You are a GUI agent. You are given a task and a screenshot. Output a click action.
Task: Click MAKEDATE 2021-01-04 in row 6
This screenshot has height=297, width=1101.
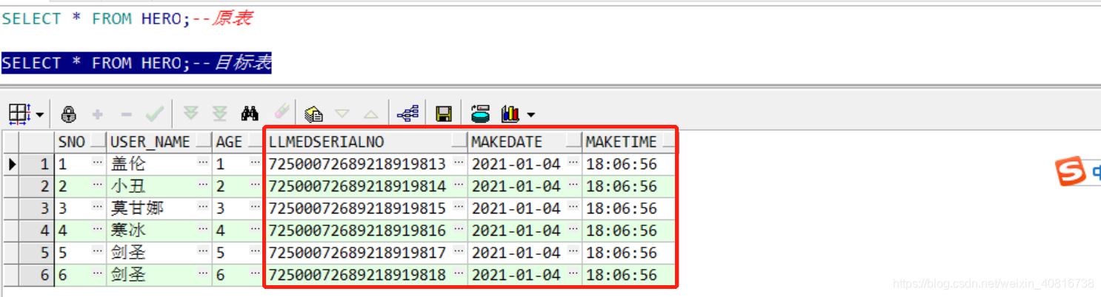point(516,275)
